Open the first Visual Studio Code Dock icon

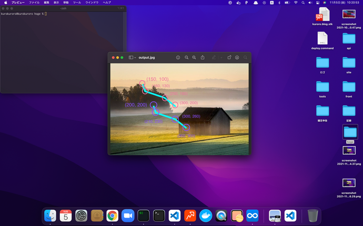(175, 216)
